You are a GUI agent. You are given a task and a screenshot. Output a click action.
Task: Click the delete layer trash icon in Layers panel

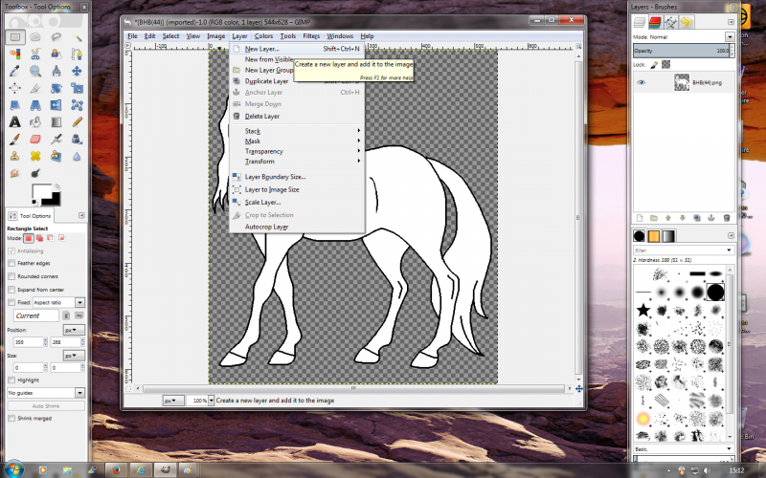[x=727, y=218]
